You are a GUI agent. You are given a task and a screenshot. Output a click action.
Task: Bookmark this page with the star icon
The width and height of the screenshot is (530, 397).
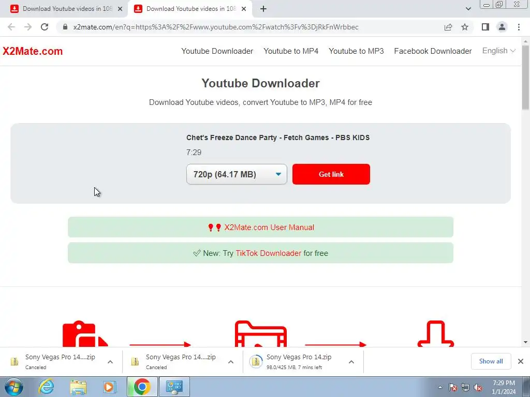[465, 27]
